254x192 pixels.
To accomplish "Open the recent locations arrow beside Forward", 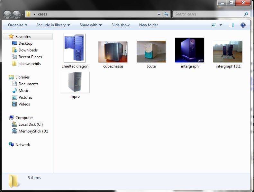I will tap(23, 14).
